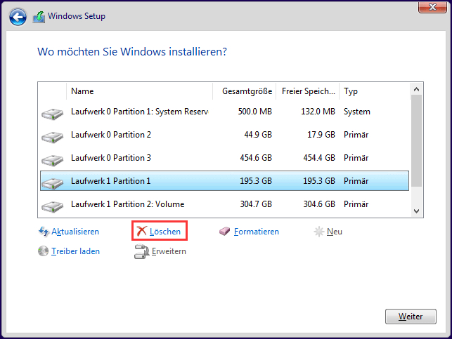This screenshot has width=452, height=339.
Task: Click the Erweitern drive icon
Action: [141, 251]
